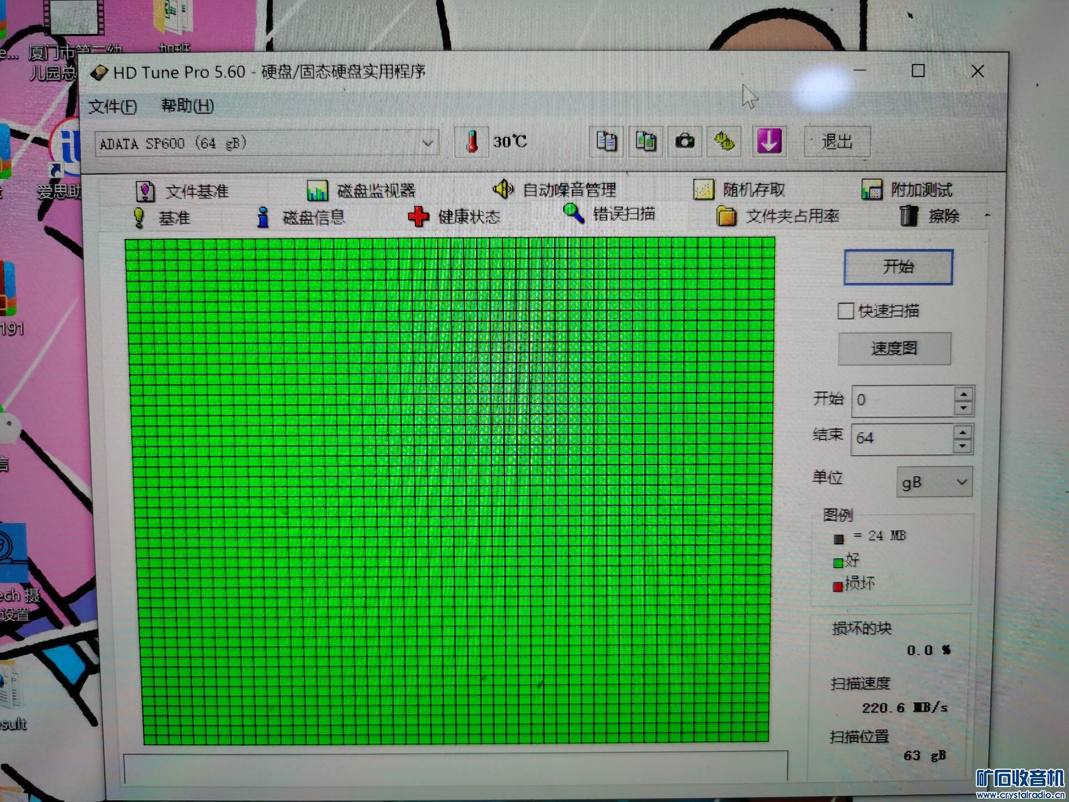Click HD Tune title bar app icon
The image size is (1069, 802).
click(x=99, y=72)
